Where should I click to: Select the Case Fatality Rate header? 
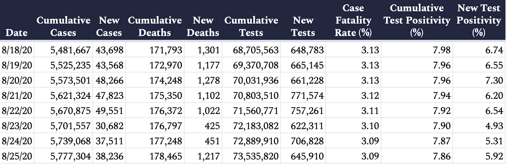click(x=353, y=20)
